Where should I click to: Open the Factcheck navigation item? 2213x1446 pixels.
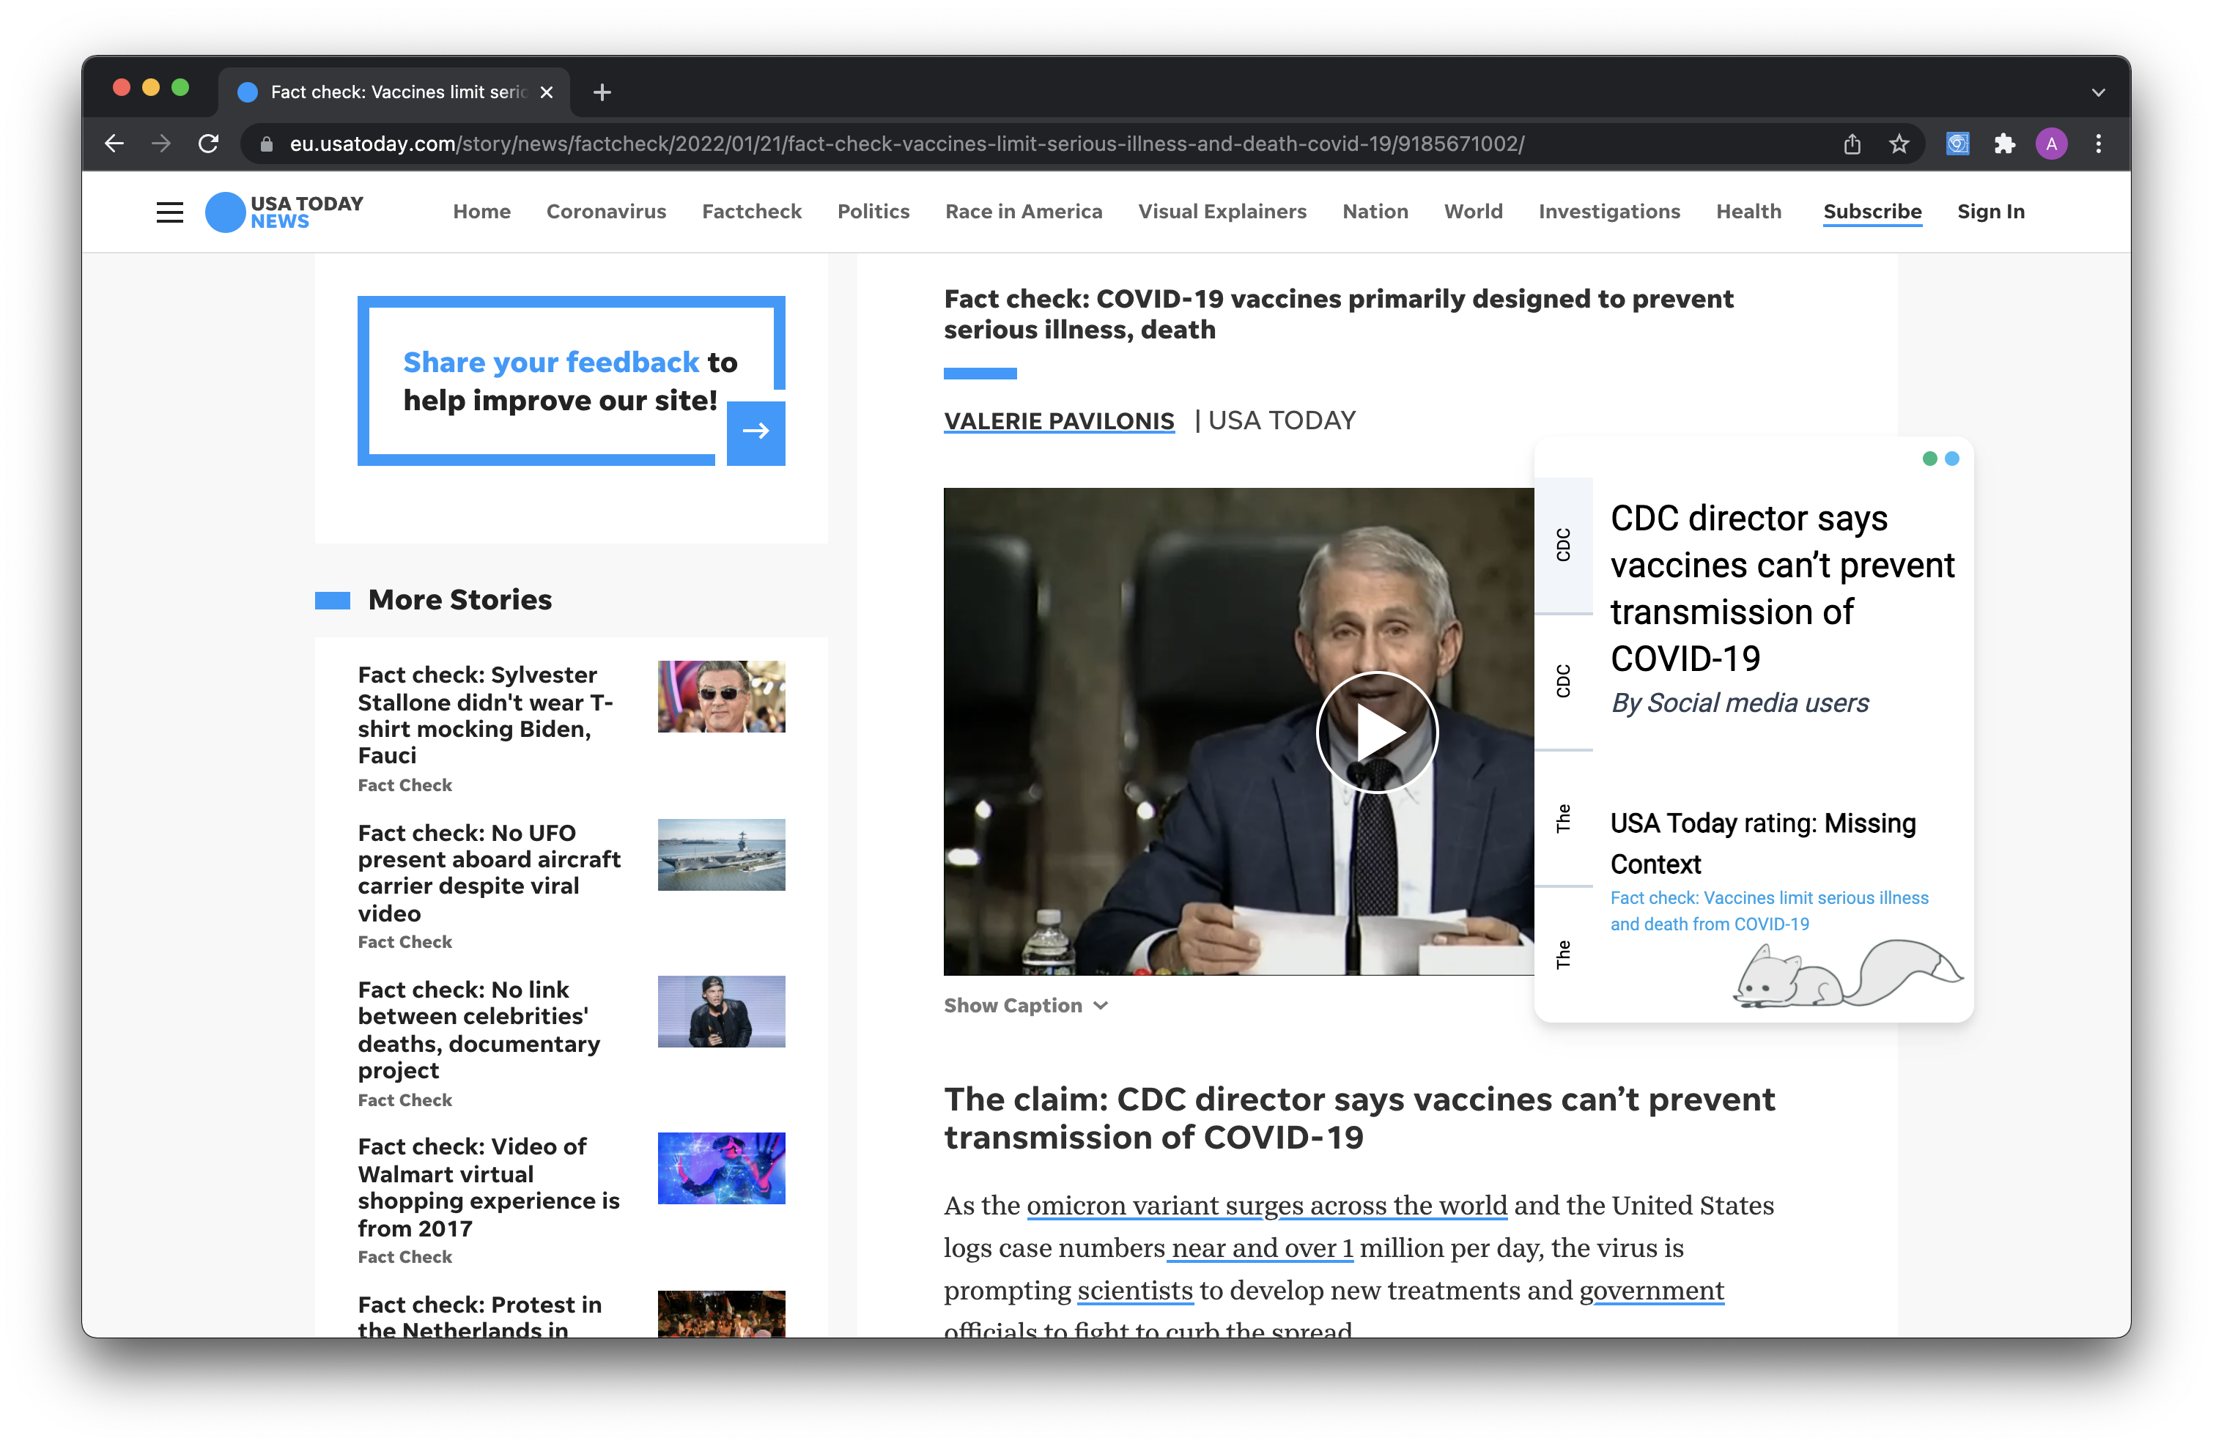(x=751, y=212)
